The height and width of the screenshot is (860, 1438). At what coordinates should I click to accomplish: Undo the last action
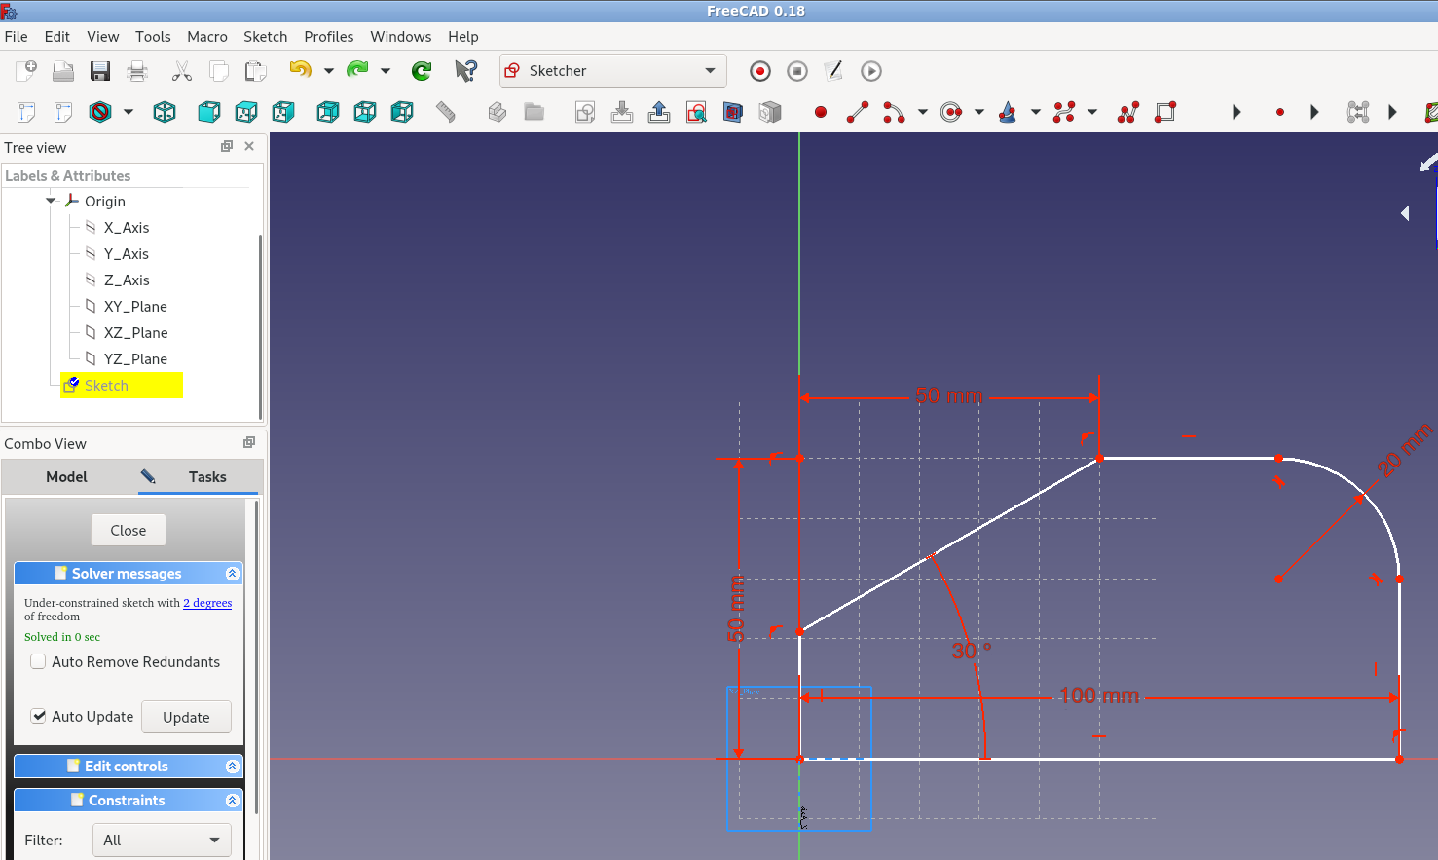point(301,70)
